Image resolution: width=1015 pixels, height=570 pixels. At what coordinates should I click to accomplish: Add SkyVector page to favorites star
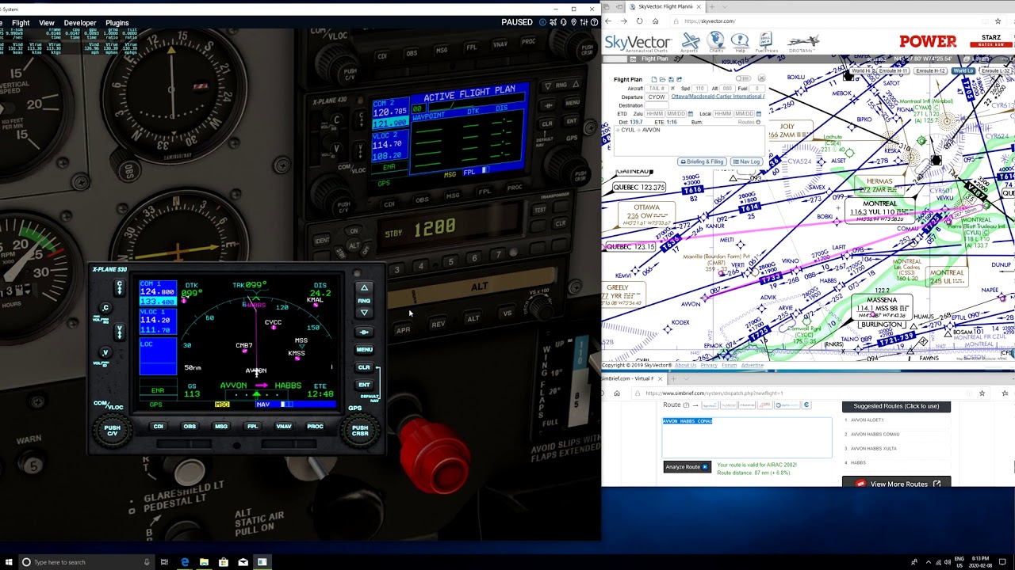tap(998, 21)
